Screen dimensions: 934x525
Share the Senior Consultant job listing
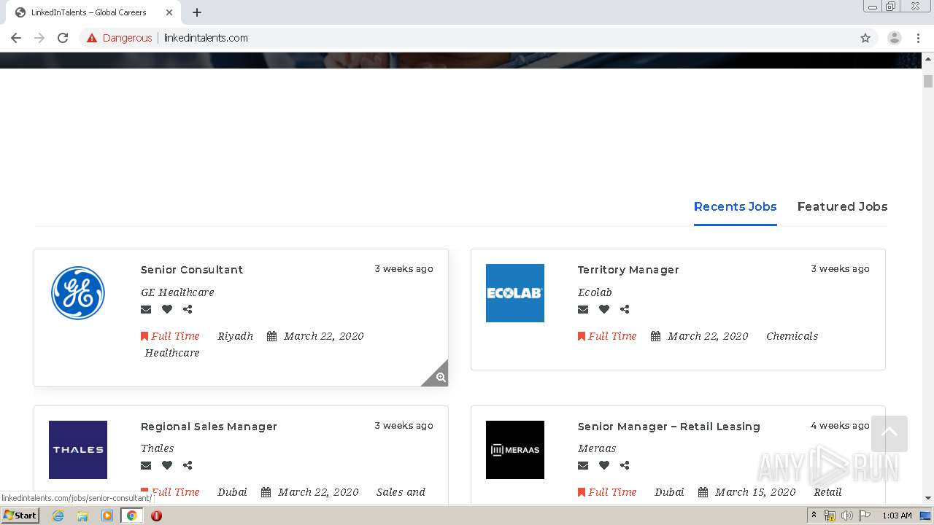[x=188, y=309]
